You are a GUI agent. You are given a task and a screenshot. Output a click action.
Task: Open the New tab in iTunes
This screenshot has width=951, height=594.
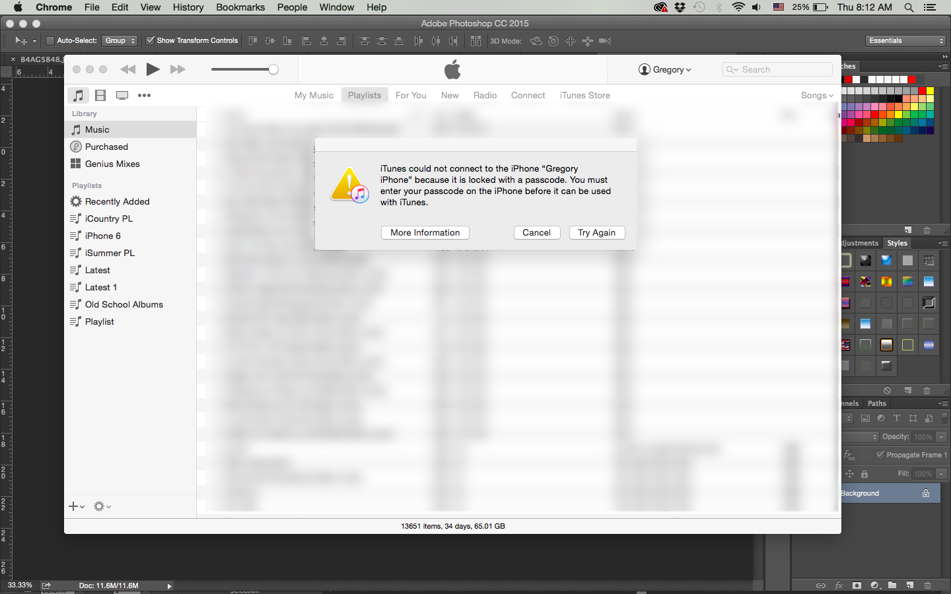tap(450, 95)
